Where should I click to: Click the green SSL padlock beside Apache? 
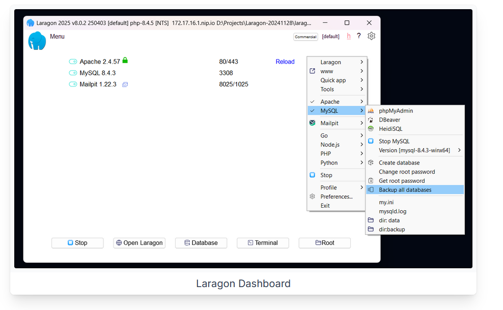125,61
